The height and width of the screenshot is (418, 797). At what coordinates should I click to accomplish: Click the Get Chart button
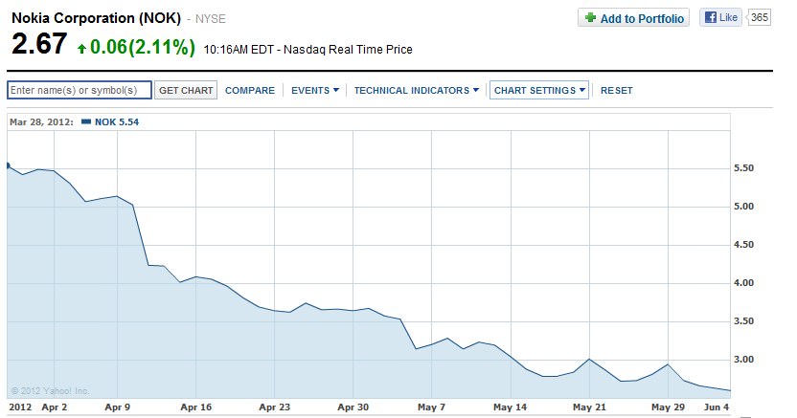pyautogui.click(x=186, y=90)
